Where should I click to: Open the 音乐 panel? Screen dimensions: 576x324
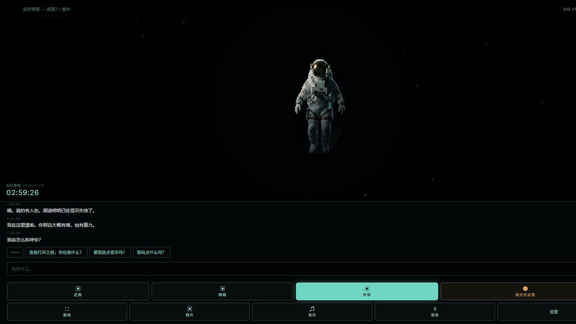[x=312, y=312]
